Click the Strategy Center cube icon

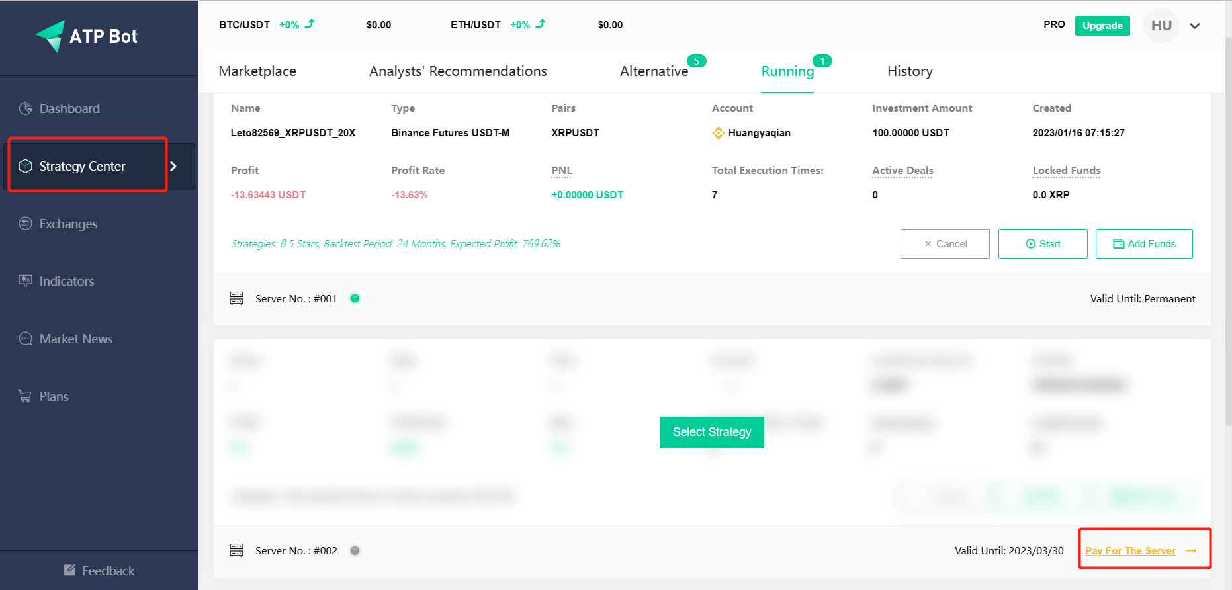pos(26,166)
